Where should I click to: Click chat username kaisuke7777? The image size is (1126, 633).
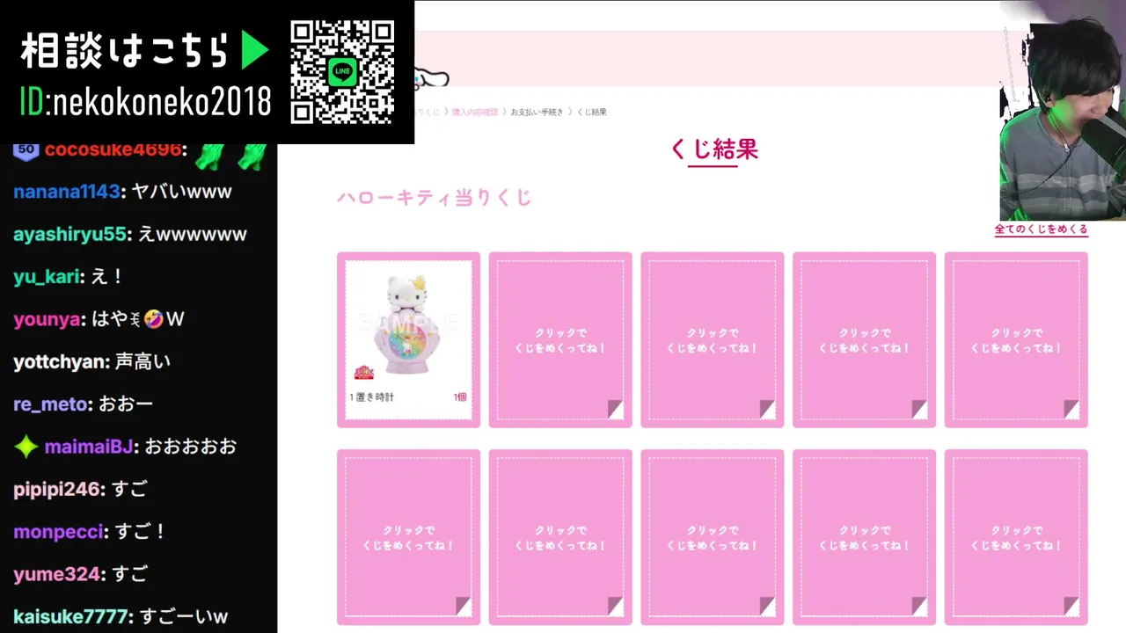[71, 616]
